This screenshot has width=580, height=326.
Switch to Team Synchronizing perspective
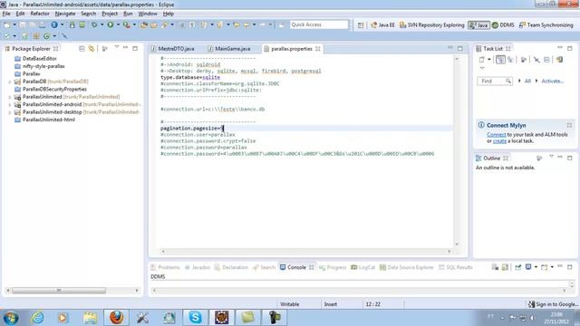(x=546, y=25)
